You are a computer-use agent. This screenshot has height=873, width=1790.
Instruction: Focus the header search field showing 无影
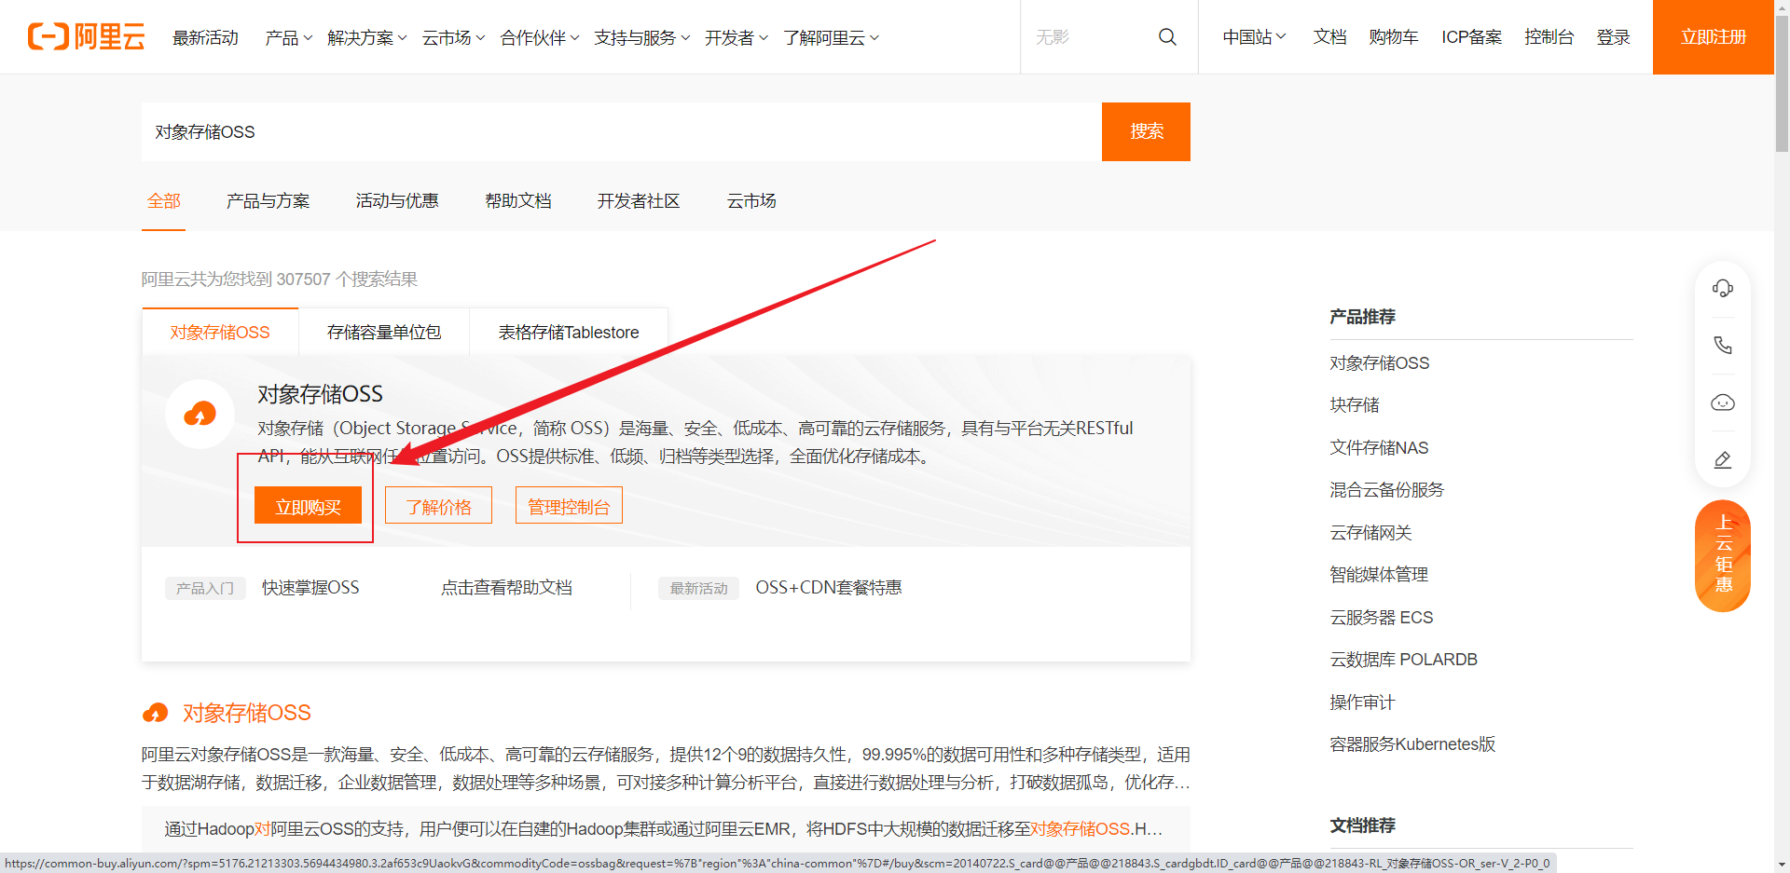tap(1091, 37)
